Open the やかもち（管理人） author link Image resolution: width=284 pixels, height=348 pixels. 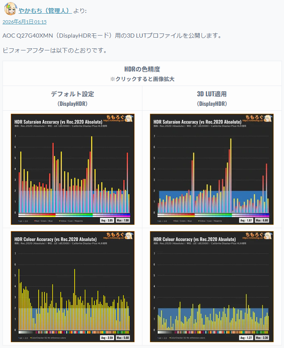coord(45,11)
